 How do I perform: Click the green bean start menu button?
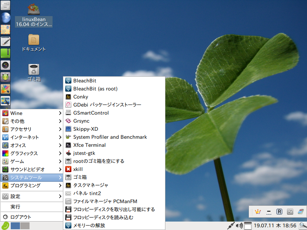[x=5, y=225]
